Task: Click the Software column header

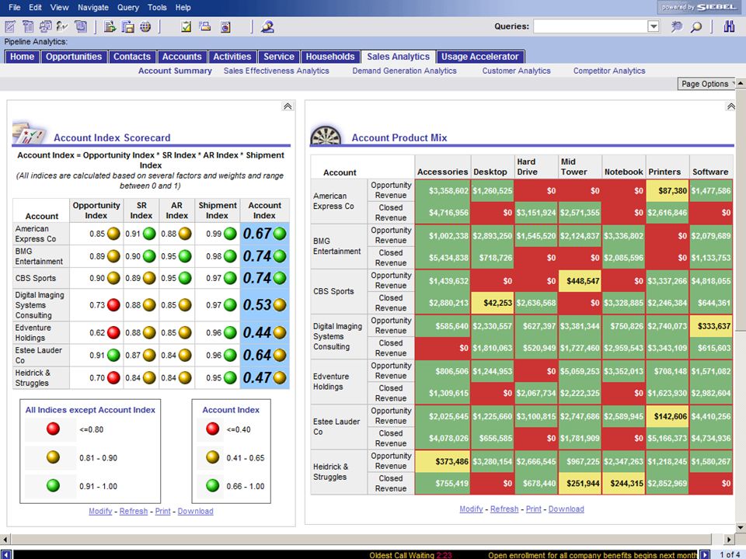Action: [710, 172]
